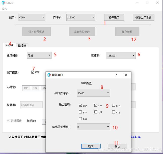Click the 输出语句频率 label
Screen dimensions: 163x154
tap(61, 127)
